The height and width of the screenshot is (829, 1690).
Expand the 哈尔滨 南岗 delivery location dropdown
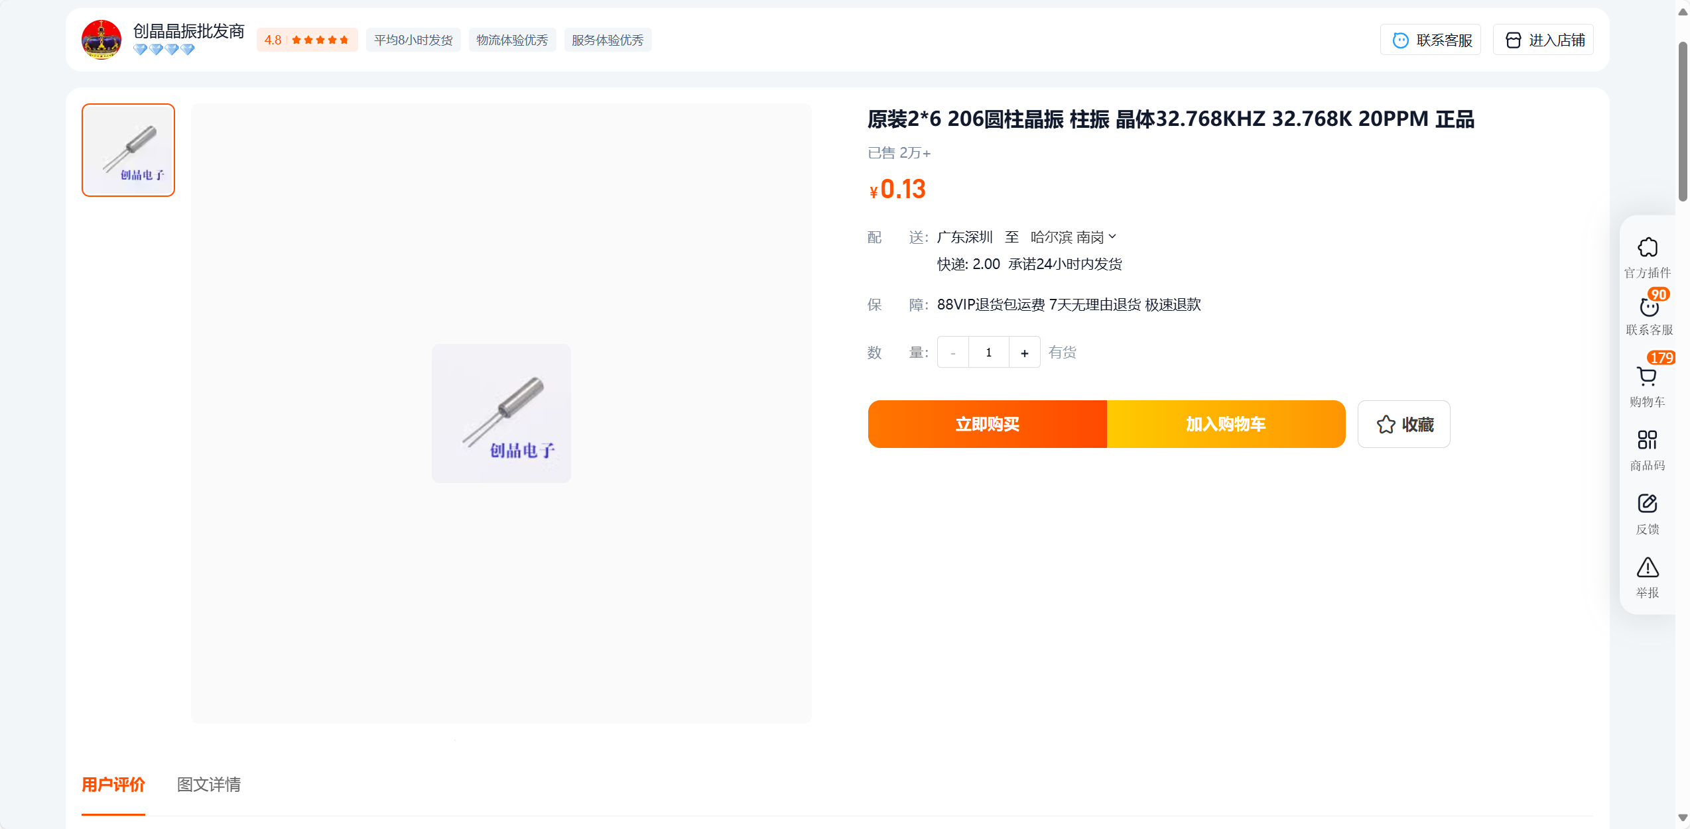[1073, 237]
